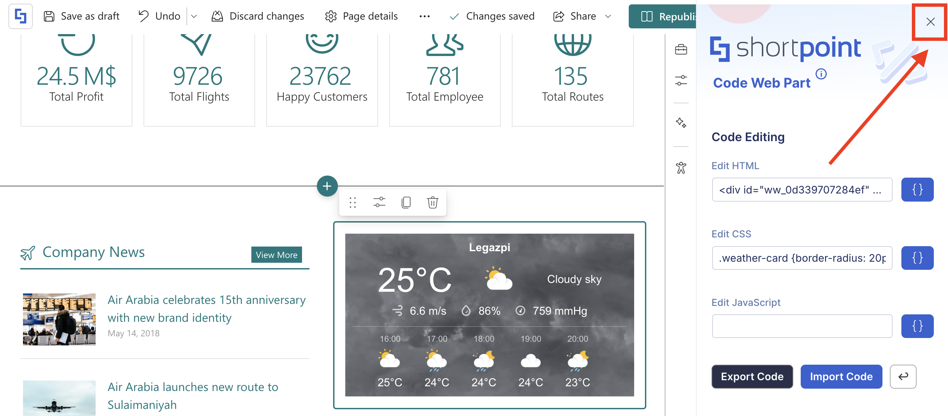Click the AI sparkle stars icon
Viewport: 948px width, 416px height.
(680, 123)
